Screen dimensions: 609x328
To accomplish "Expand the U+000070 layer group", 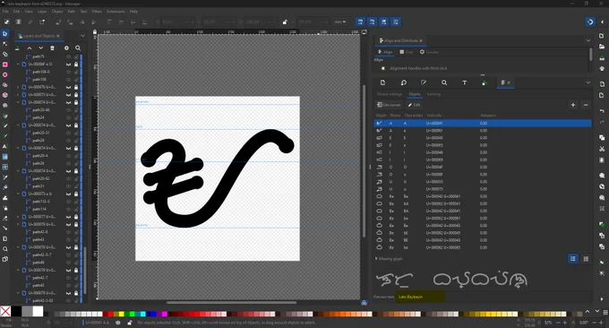I will [x=18, y=87].
